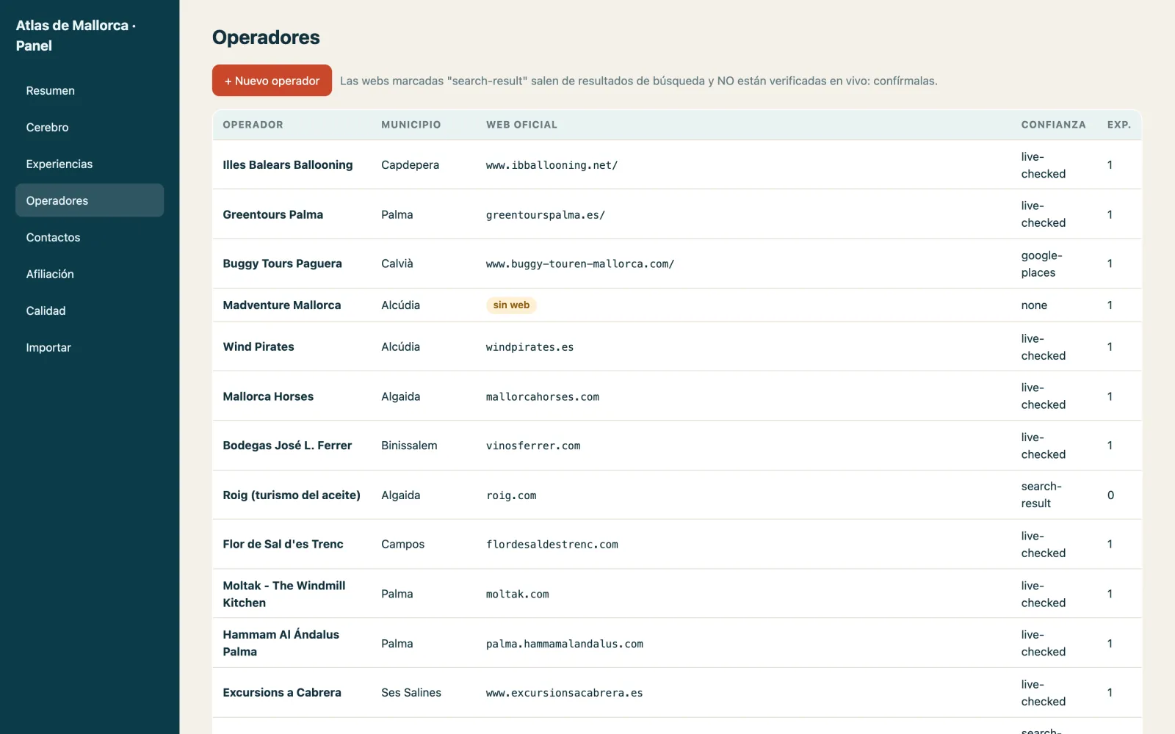This screenshot has width=1175, height=734.
Task: Click the WEB OFICIAL column header
Action: pos(521,125)
